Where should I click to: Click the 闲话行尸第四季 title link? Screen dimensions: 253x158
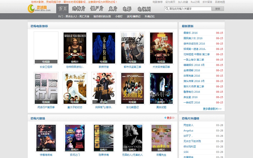[x=46, y=107]
